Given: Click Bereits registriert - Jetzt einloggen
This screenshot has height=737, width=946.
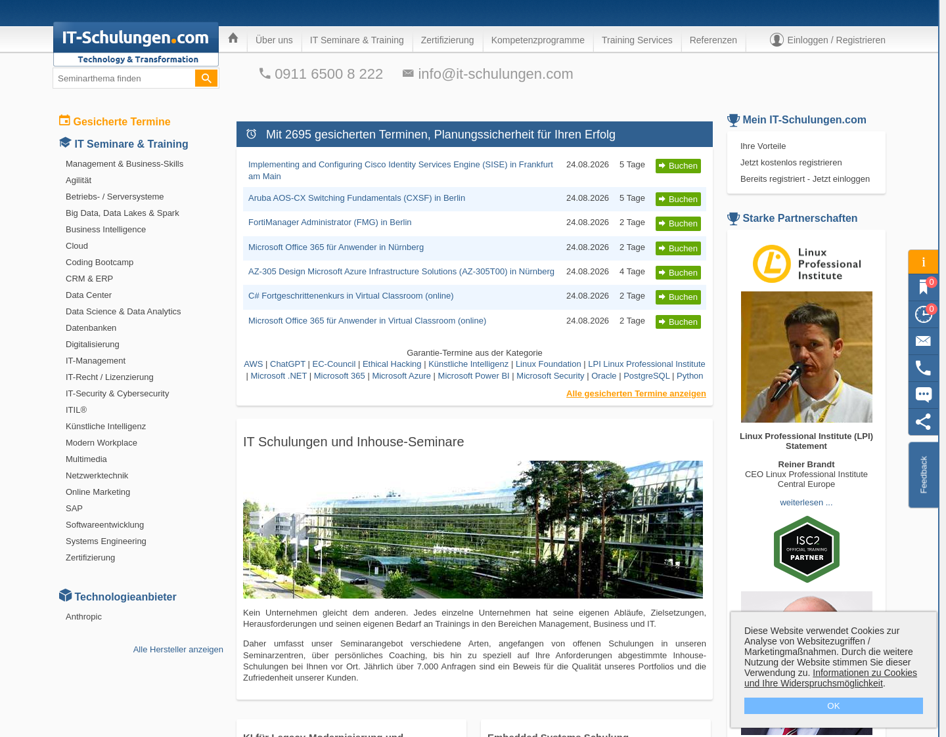Looking at the screenshot, I should coord(805,179).
